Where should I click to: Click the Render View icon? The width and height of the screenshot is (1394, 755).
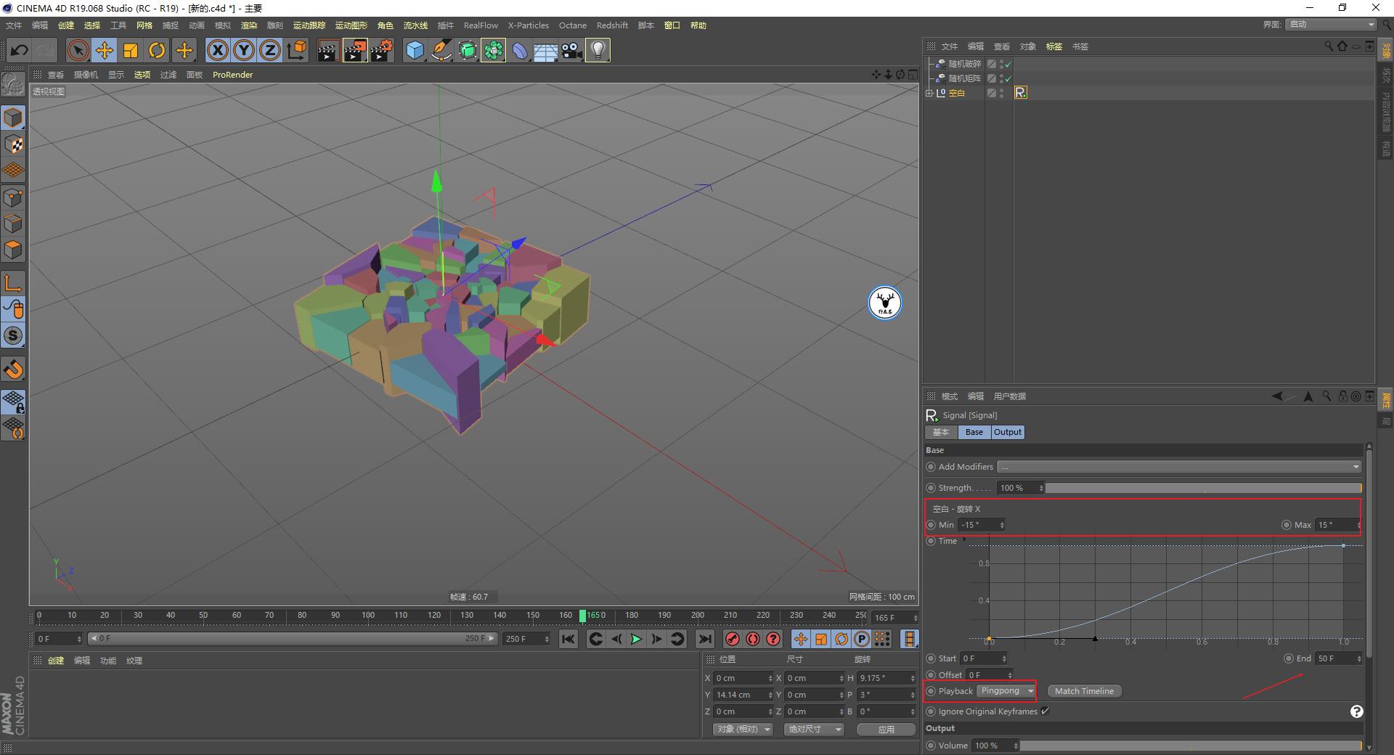(328, 50)
